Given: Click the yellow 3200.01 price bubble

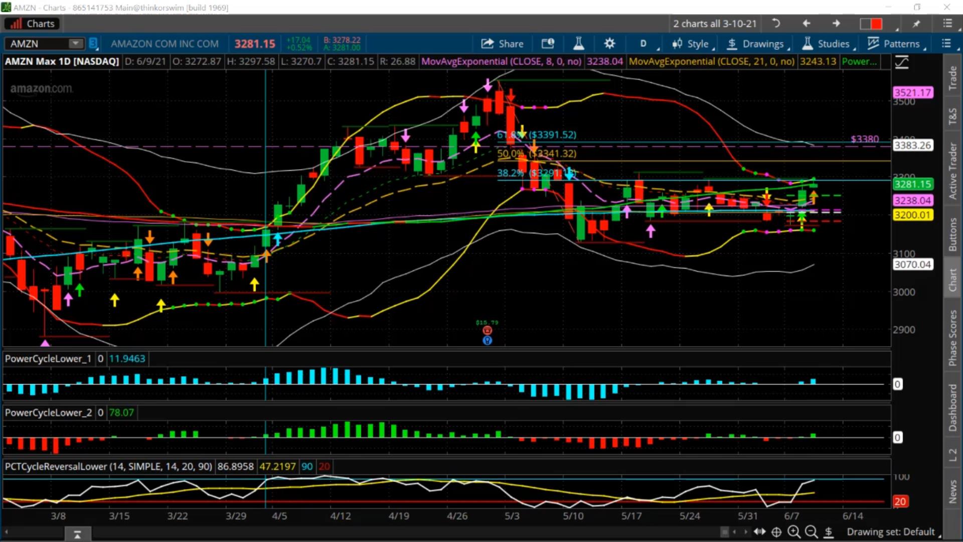Looking at the screenshot, I should (x=913, y=215).
